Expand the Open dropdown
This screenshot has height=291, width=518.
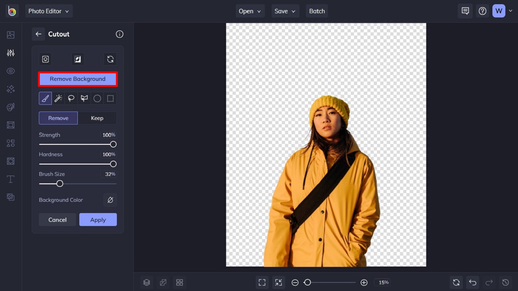[250, 11]
